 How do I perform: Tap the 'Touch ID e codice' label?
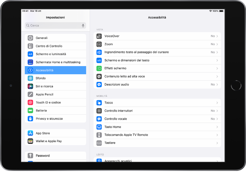click(x=48, y=102)
